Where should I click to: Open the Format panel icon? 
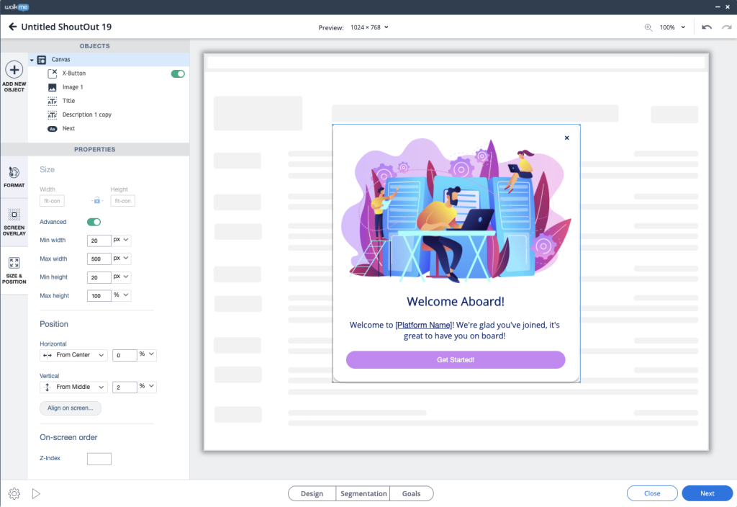click(x=14, y=173)
